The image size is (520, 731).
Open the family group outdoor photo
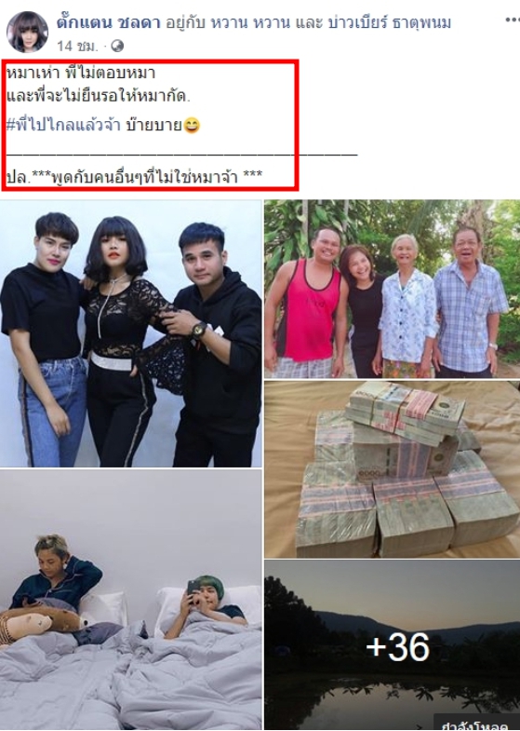(392, 289)
